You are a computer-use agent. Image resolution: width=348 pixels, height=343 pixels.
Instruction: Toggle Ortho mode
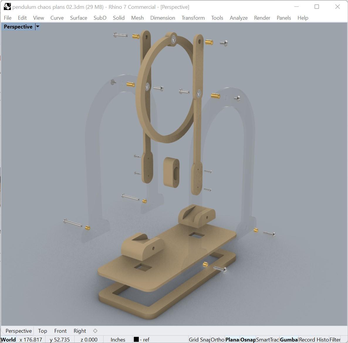[x=217, y=339]
